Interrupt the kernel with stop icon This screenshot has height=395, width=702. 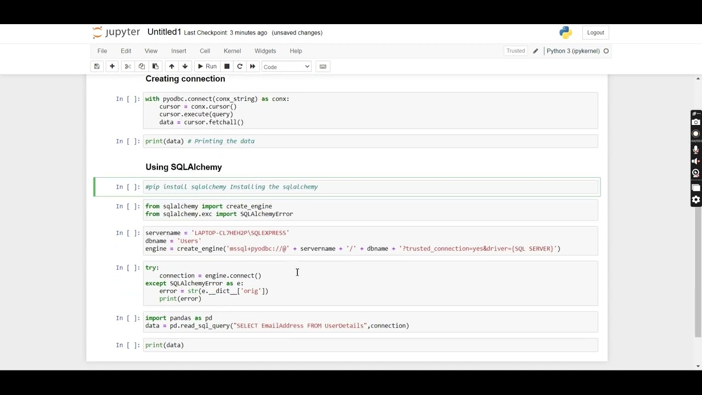[x=227, y=66]
